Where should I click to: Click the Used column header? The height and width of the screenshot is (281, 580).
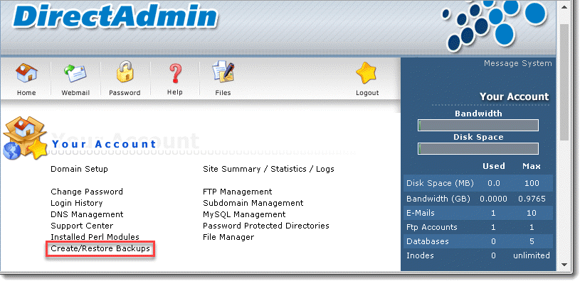(x=493, y=166)
